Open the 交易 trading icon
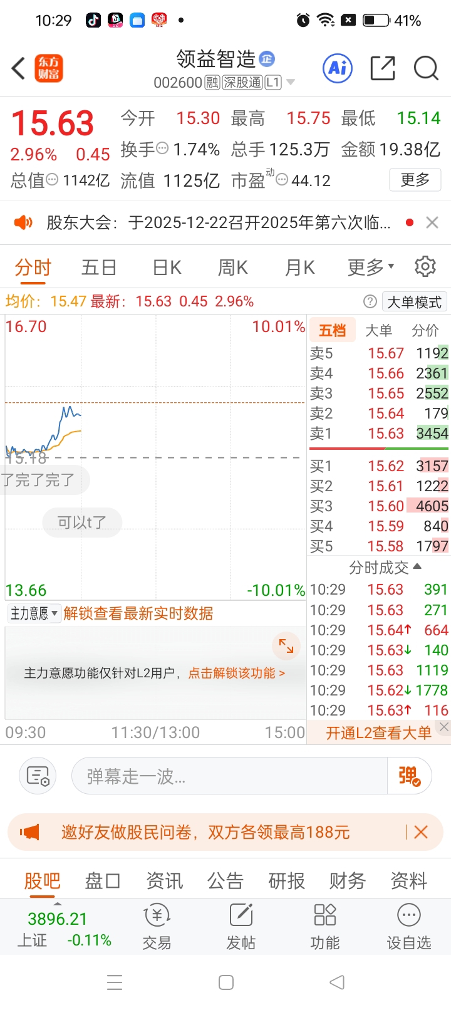This screenshot has width=451, height=1010. point(157,926)
